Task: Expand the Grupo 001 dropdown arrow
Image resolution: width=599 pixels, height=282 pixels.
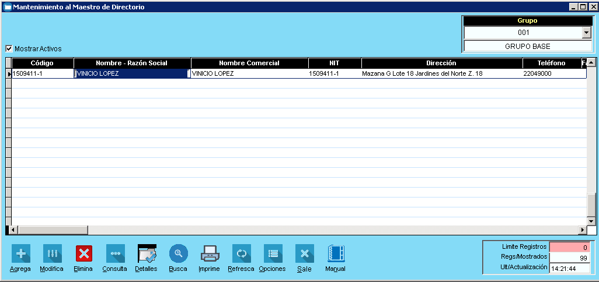Action: tap(586, 33)
